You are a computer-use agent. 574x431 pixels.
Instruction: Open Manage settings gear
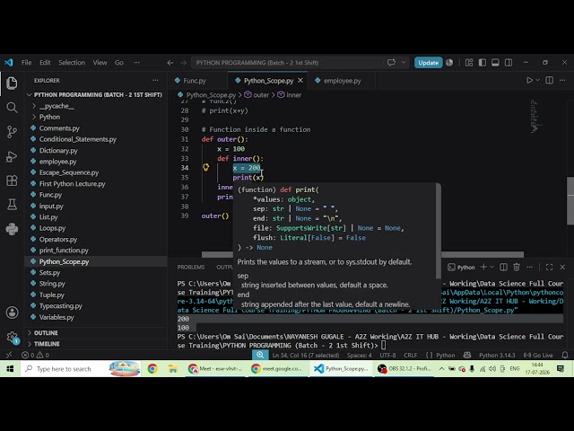click(x=12, y=337)
